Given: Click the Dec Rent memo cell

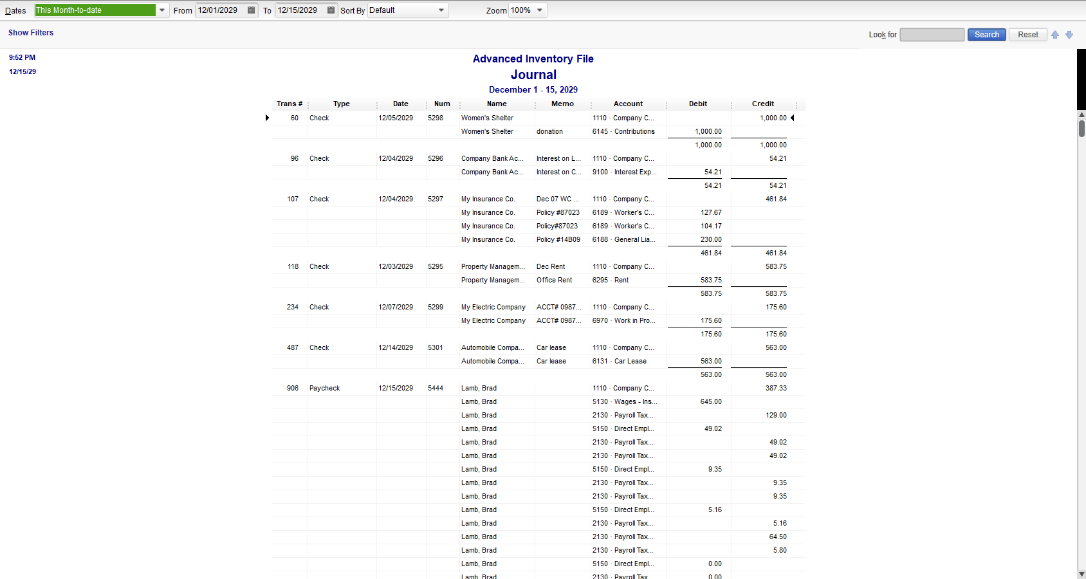Looking at the screenshot, I should [x=551, y=266].
